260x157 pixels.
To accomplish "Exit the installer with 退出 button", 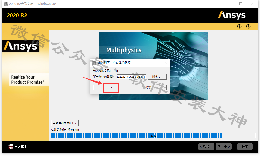I will 245,147.
